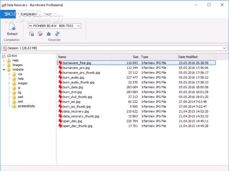
Task: Open the H: PIONEER BD-RW drive dropdown
Action: point(54,26)
